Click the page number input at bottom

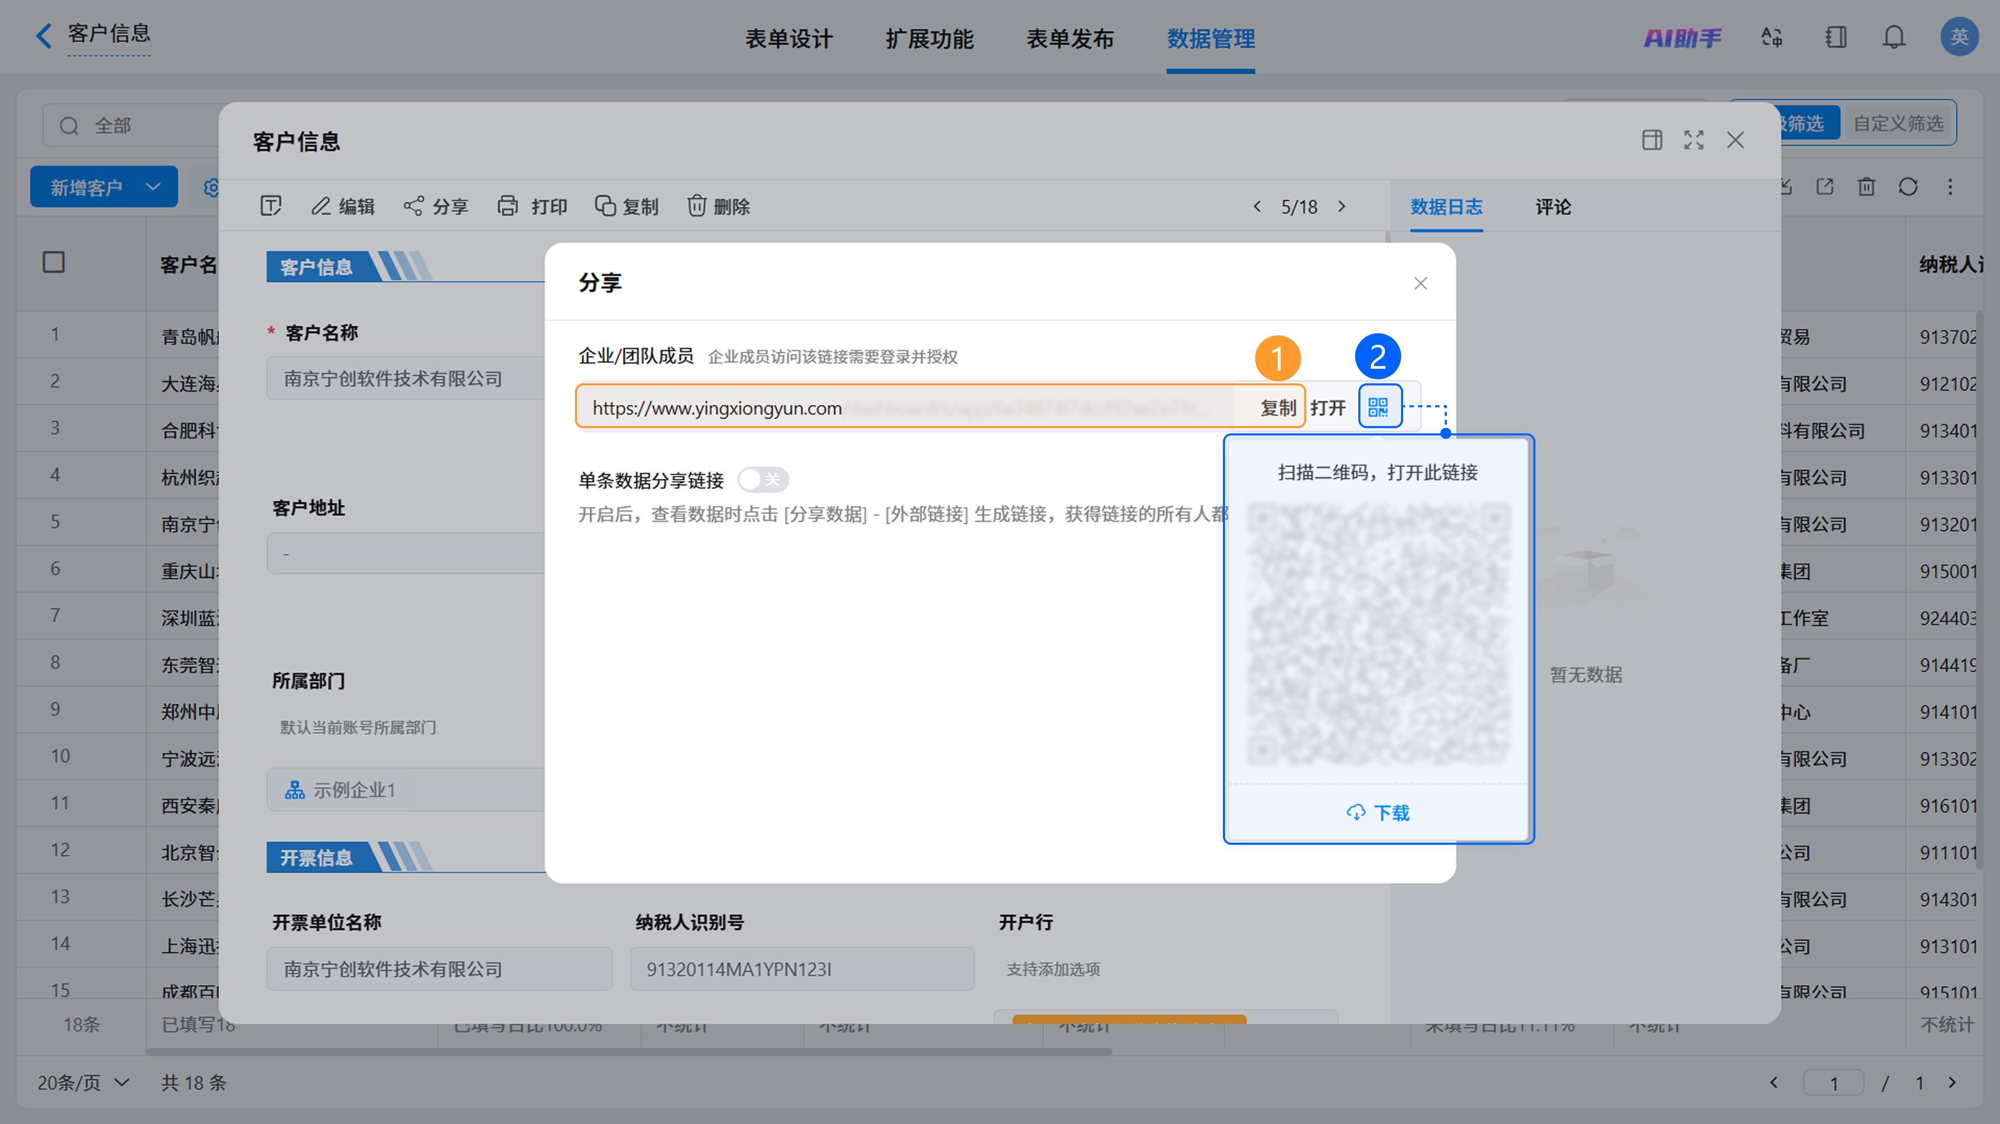coord(1833,1083)
